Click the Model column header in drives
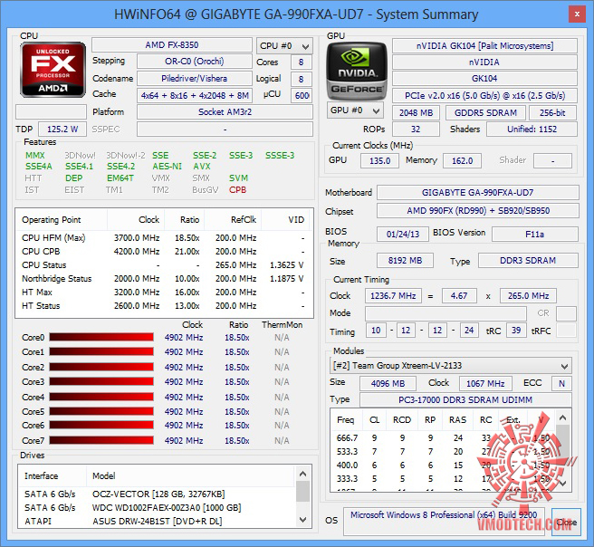The height and width of the screenshot is (547, 594). click(190, 475)
